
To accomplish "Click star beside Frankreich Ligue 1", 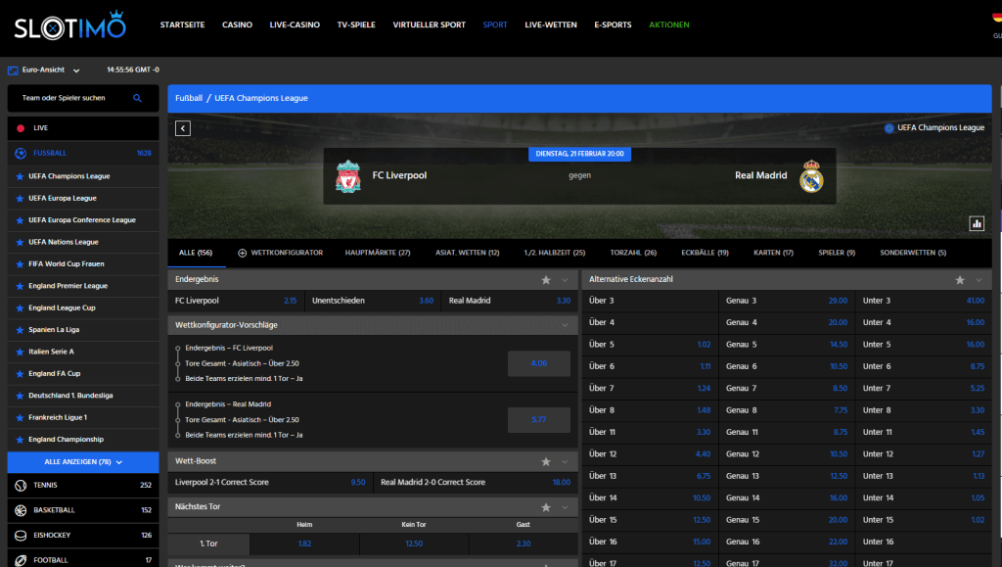I will click(20, 418).
